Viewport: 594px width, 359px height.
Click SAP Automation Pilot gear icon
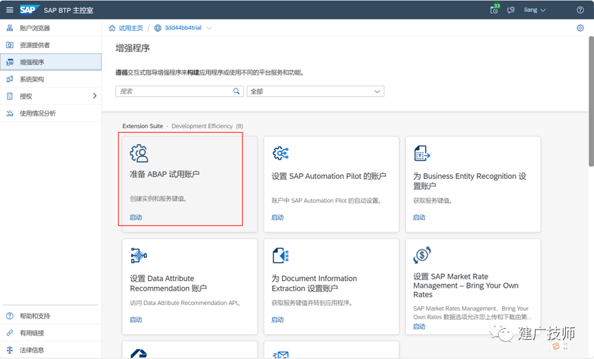click(x=281, y=153)
